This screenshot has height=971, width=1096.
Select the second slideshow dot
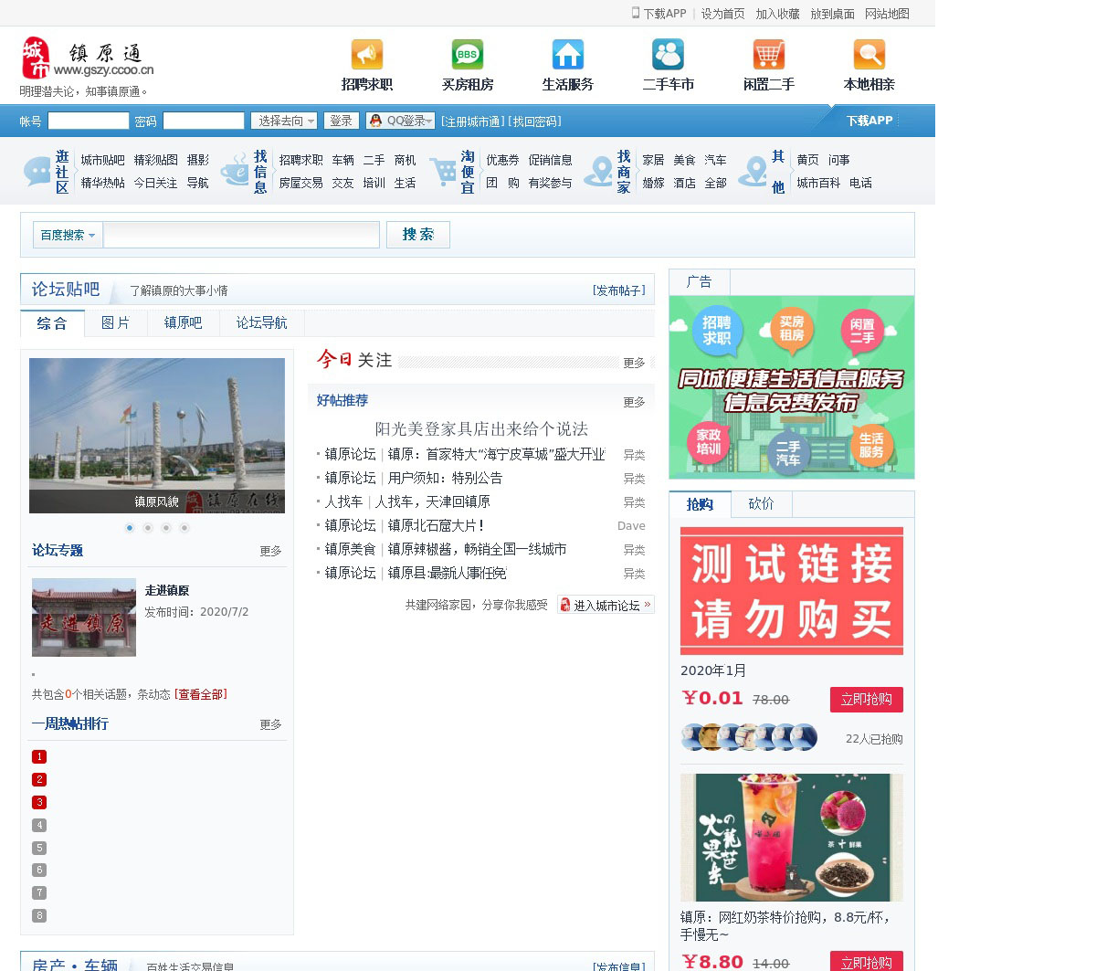(x=148, y=528)
